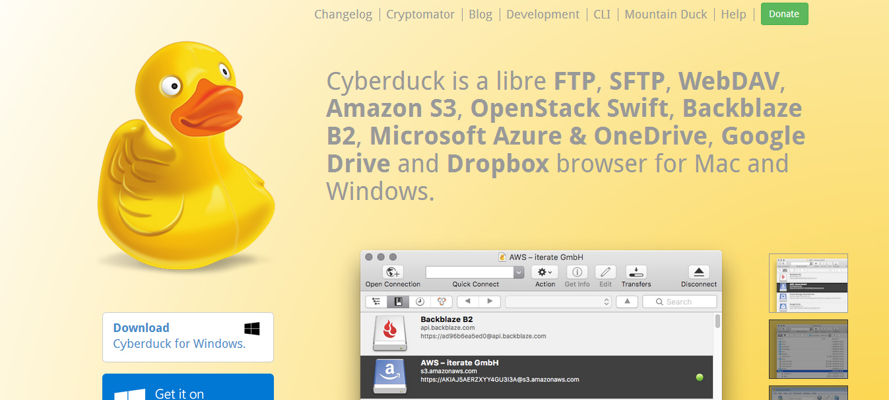The image size is (889, 400).
Task: Click the Open Connection globe icon
Action: click(x=393, y=272)
